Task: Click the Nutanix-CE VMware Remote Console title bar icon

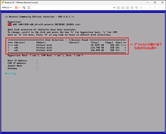Action: 3,3
